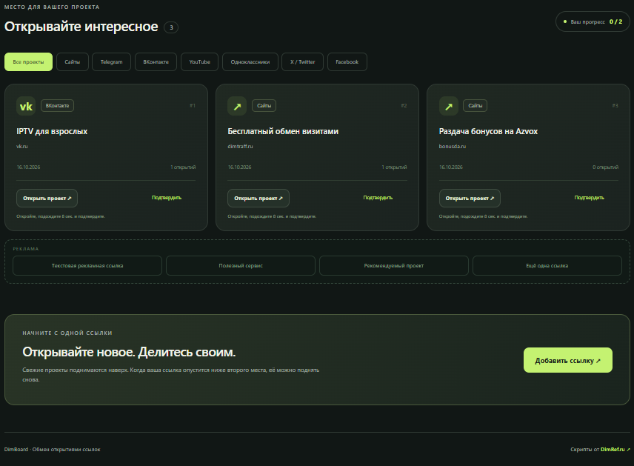Click the 0 открытий counter text
This screenshot has height=466, width=634.
tap(605, 167)
